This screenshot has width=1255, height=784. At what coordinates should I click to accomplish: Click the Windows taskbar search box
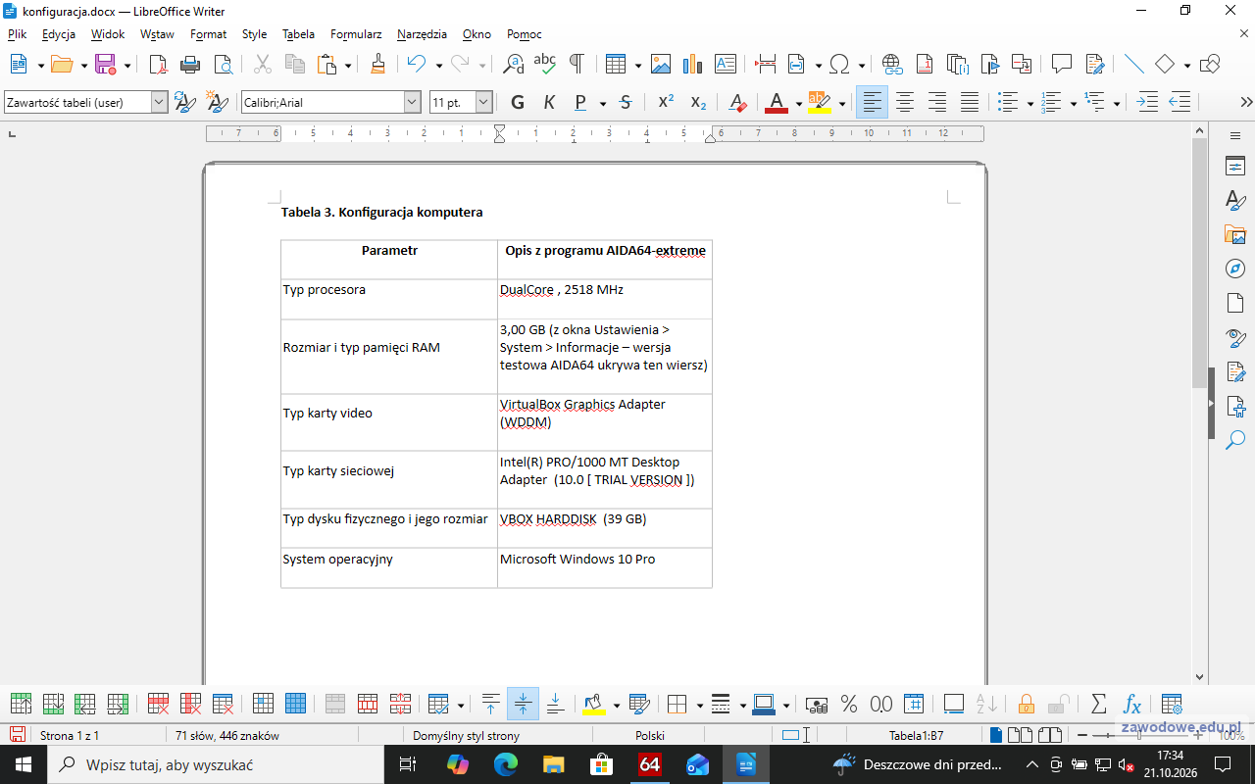215,764
